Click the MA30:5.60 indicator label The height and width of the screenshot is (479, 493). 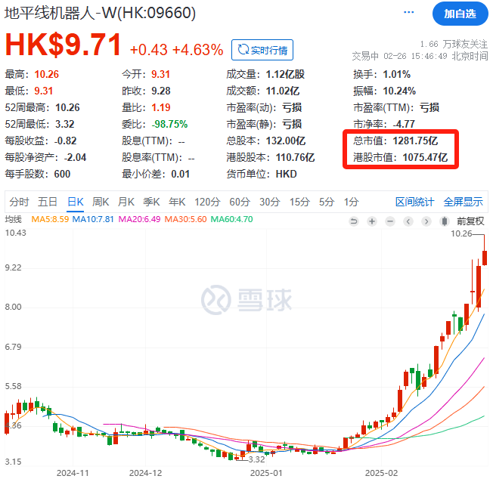(185, 219)
